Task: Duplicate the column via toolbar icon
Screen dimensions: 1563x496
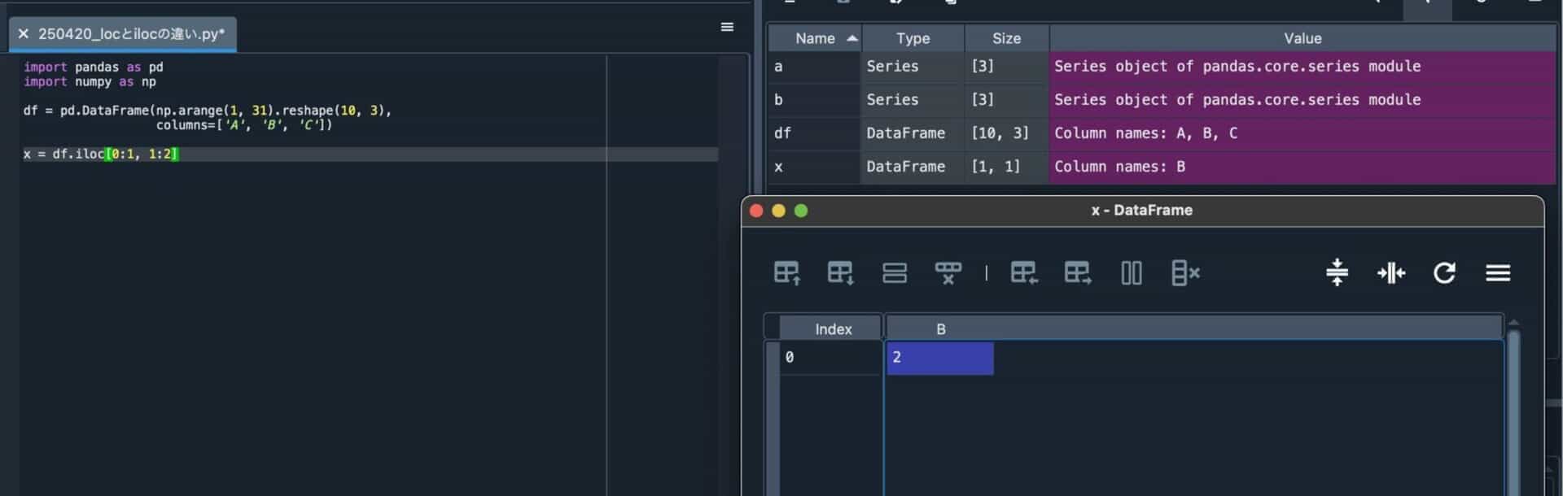Action: [x=1131, y=273]
